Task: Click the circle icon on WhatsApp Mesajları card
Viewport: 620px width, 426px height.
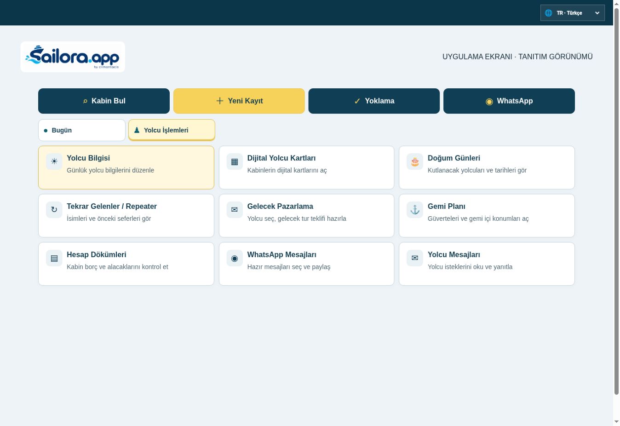Action: 235,258
